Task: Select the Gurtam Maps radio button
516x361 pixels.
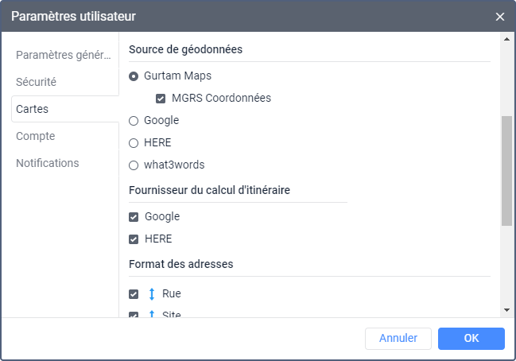Action: 134,76
